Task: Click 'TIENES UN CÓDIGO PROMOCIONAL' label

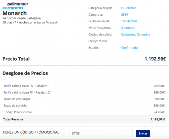Action: point(31,132)
